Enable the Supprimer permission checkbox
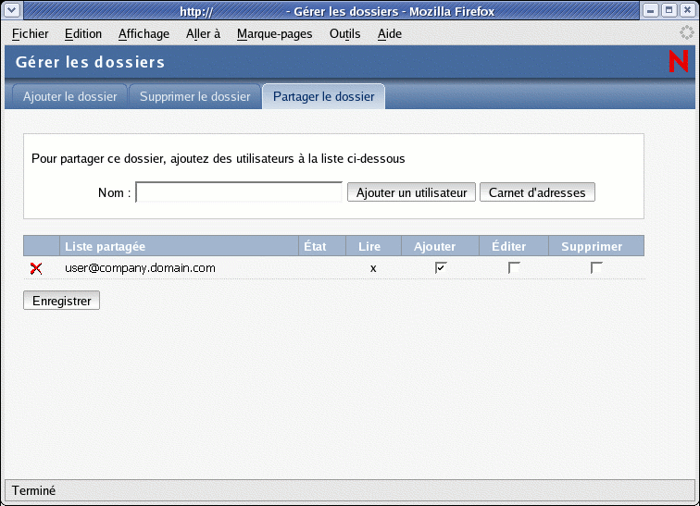 click(596, 267)
